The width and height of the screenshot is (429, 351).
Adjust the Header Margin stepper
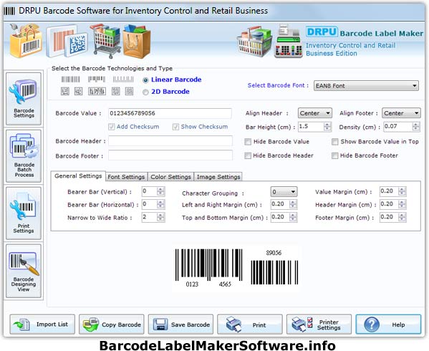pos(402,204)
